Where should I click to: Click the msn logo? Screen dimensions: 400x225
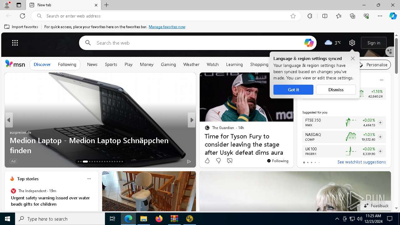click(15, 64)
